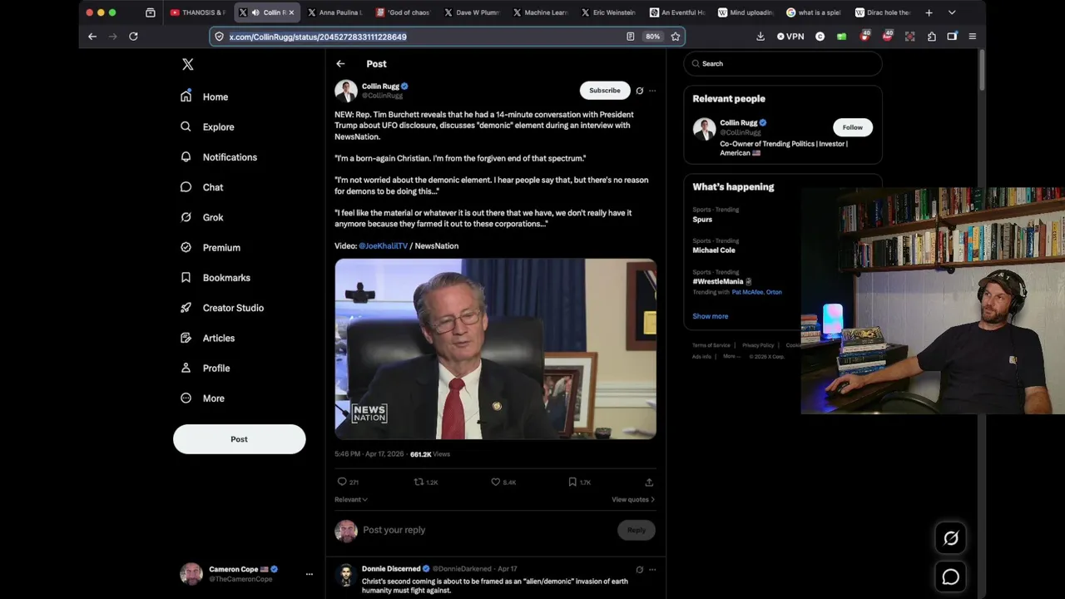Viewport: 1065px width, 599px height.
Task: Open Explore in the sidebar
Action: click(x=208, y=126)
